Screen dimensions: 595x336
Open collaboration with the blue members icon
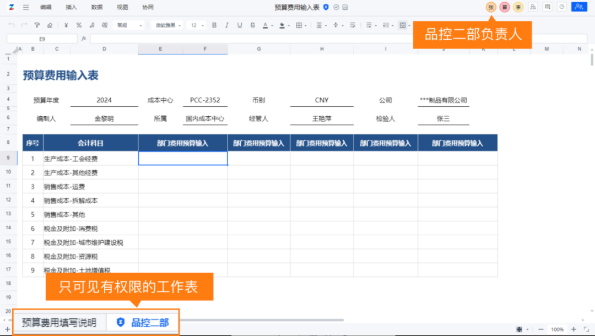click(x=579, y=7)
